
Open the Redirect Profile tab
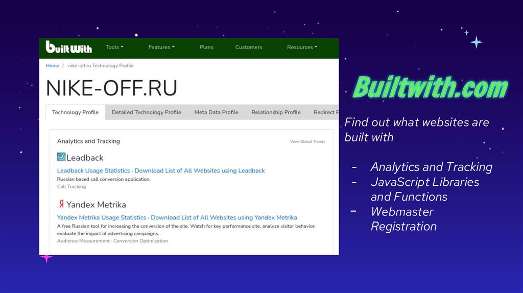coord(326,112)
